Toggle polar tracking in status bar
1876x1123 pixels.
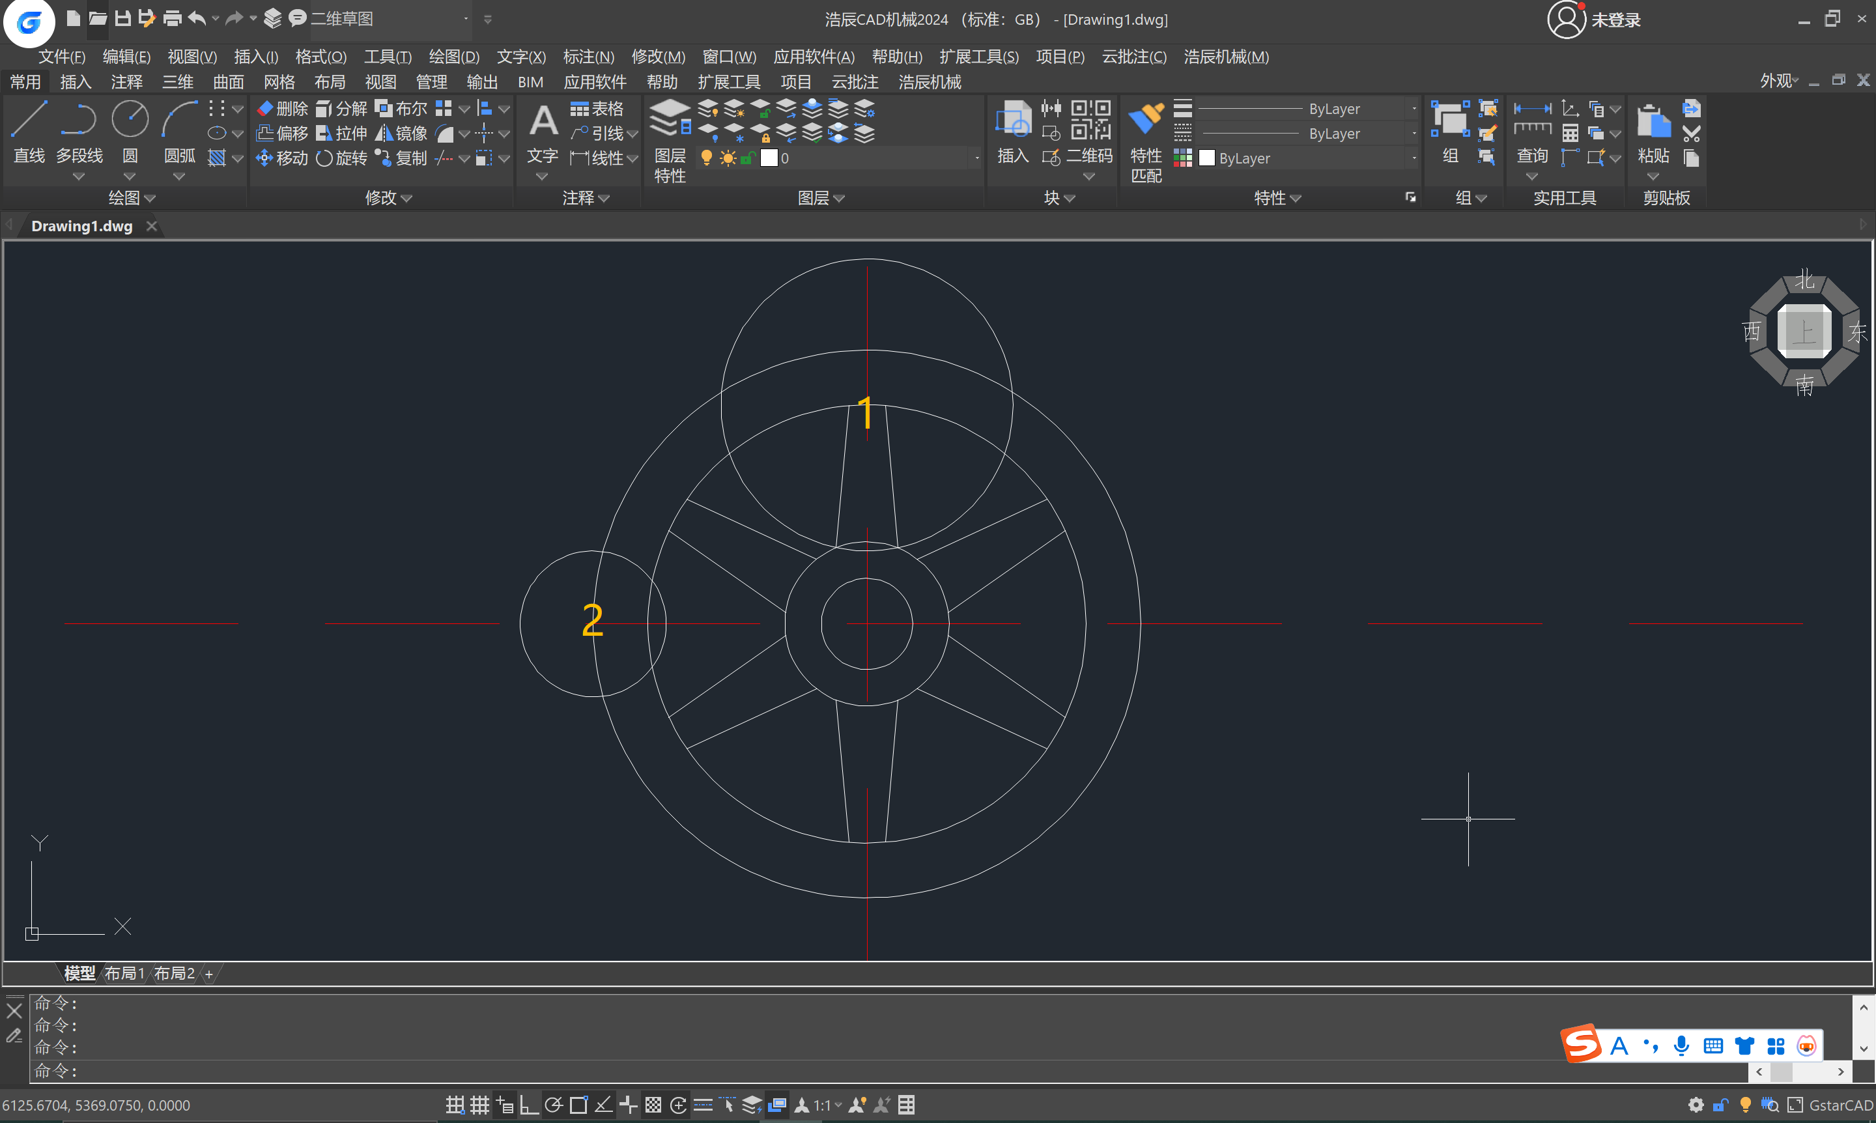554,1105
